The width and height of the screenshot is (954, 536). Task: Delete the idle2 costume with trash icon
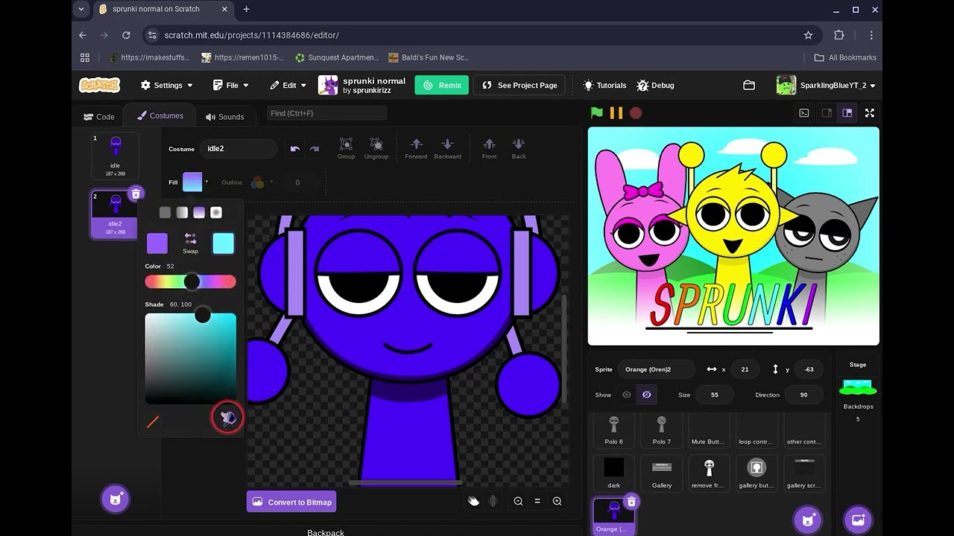[x=135, y=194]
